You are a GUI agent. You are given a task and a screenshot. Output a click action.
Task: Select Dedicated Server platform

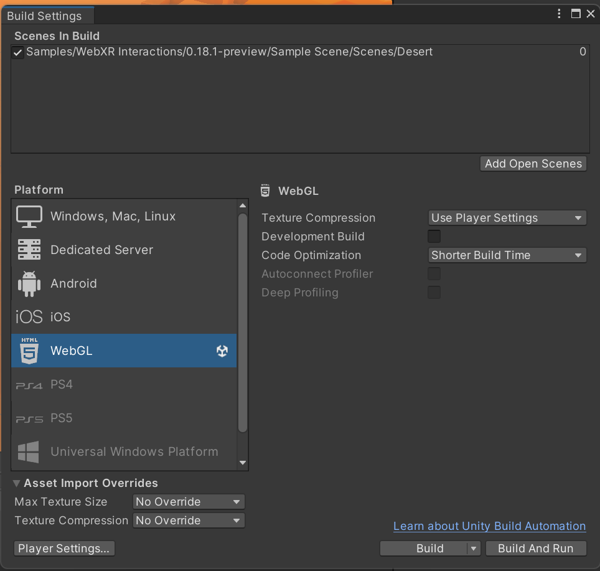(124, 250)
